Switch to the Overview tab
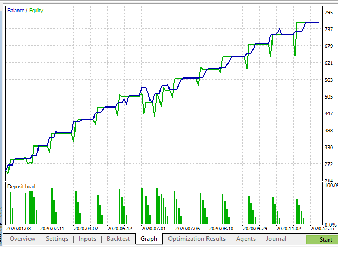The height and width of the screenshot is (253, 338). tap(22, 239)
